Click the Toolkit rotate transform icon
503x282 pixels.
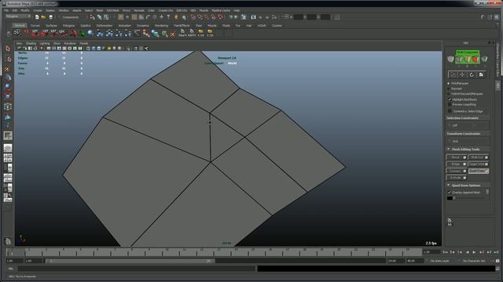tap(472, 74)
